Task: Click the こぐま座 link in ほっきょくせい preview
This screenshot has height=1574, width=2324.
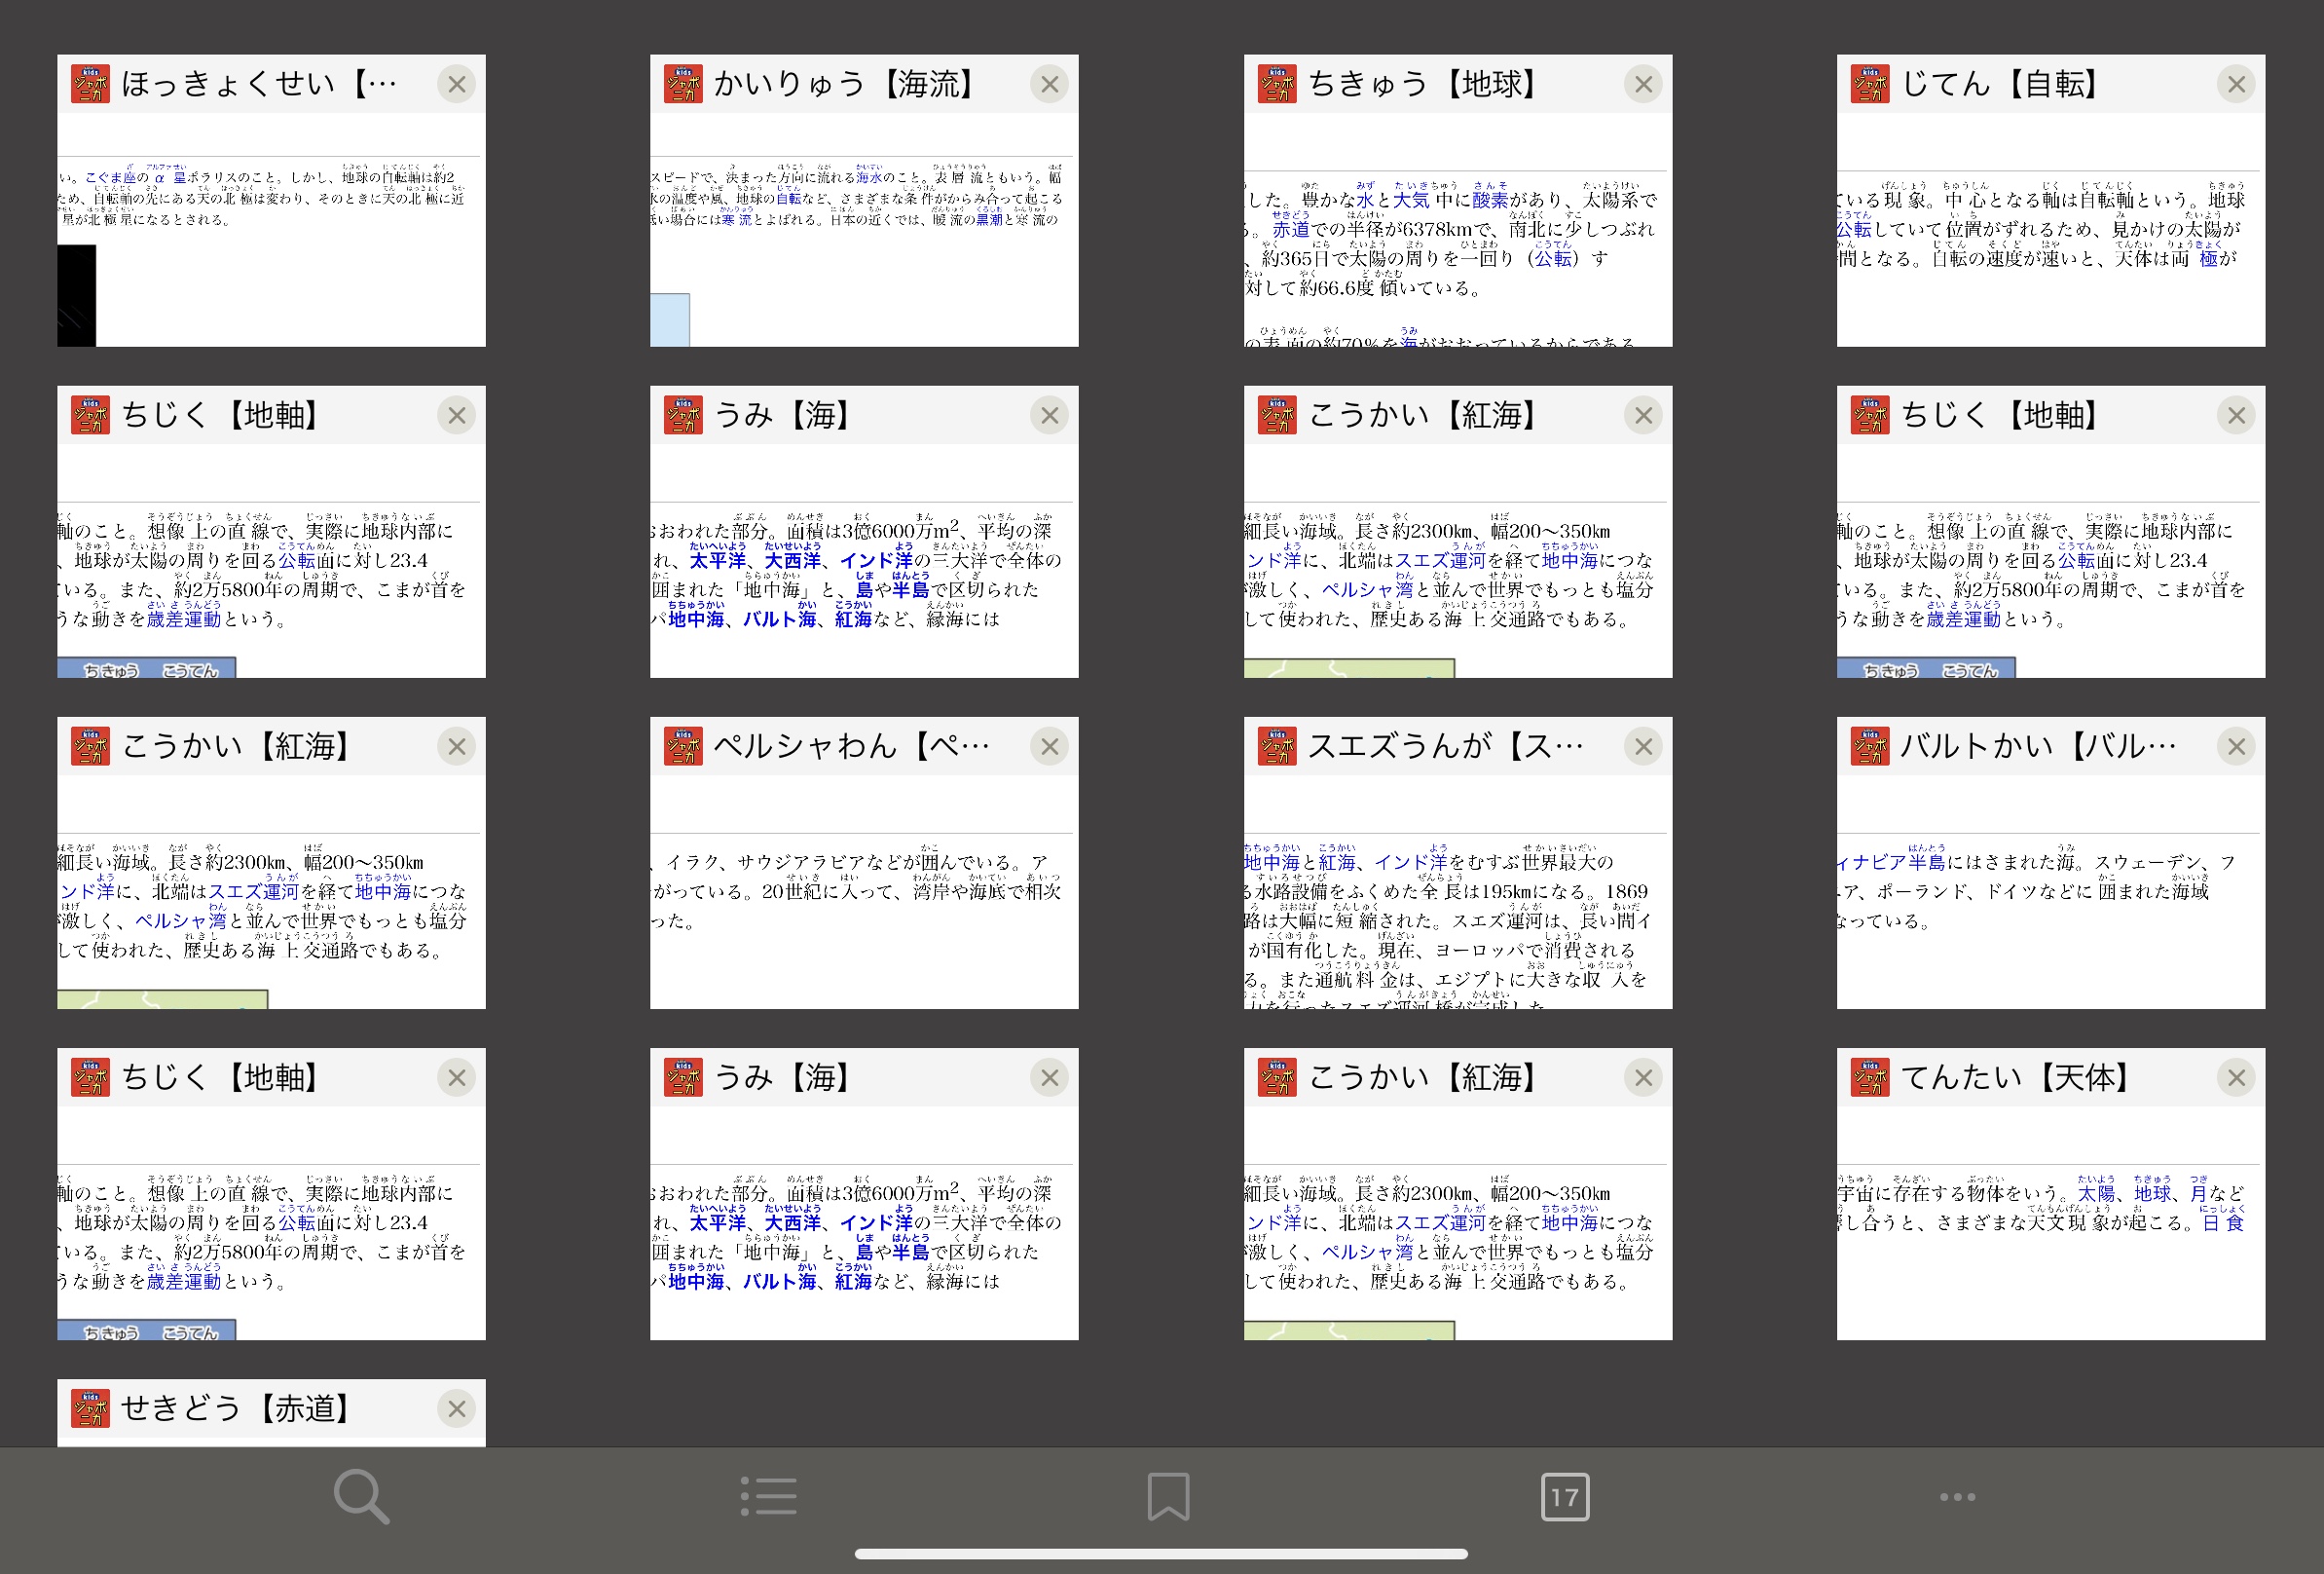Action: pos(110,177)
